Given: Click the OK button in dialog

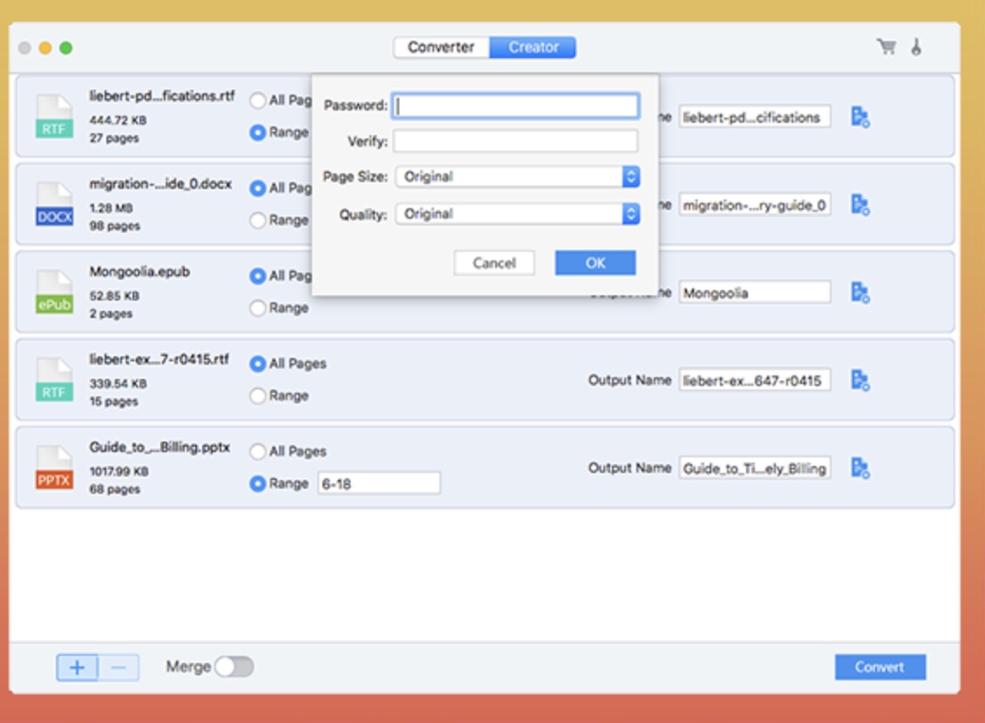Looking at the screenshot, I should point(594,263).
